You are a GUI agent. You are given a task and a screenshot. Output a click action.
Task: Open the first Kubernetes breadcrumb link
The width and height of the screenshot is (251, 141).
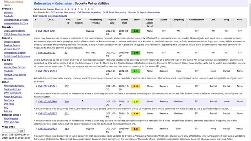42,4
